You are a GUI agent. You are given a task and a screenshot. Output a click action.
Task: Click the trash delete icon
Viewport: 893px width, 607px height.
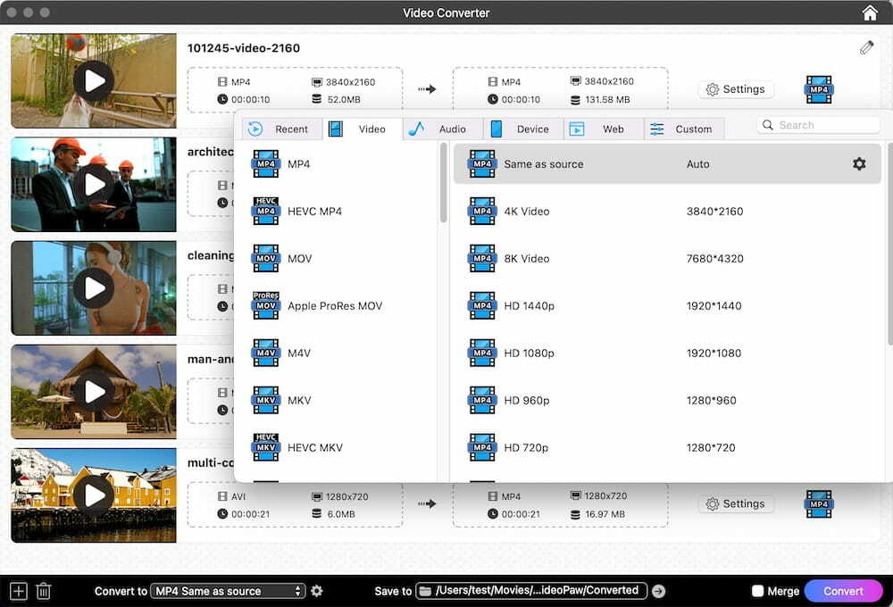pyautogui.click(x=43, y=591)
